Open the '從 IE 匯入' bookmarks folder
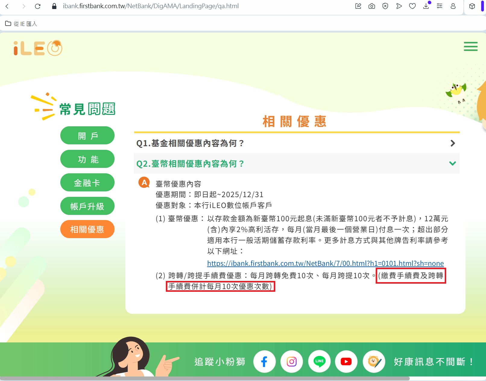 pos(21,24)
